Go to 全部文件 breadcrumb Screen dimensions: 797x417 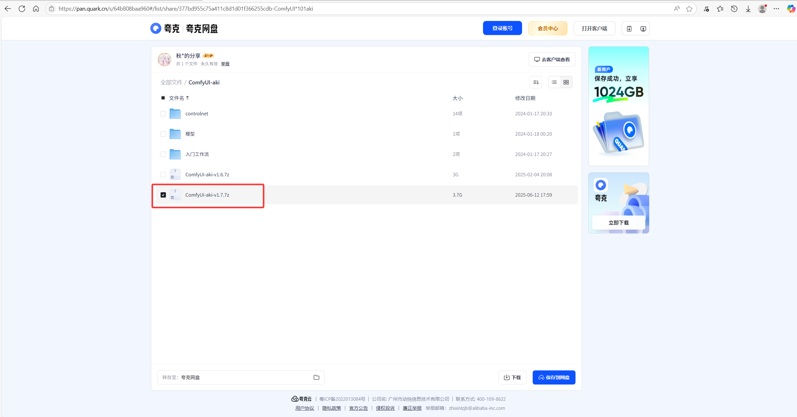[x=171, y=82]
